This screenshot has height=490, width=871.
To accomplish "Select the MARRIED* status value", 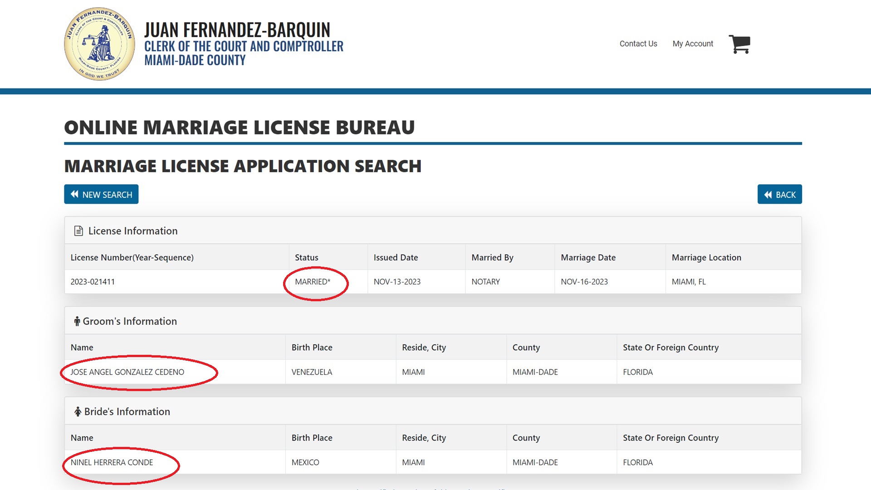I will point(313,282).
